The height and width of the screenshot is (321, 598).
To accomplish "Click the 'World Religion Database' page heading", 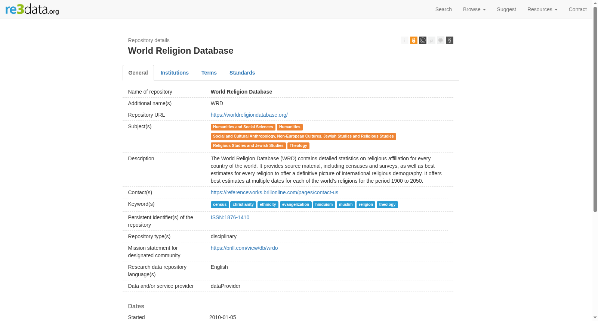I will (x=181, y=51).
